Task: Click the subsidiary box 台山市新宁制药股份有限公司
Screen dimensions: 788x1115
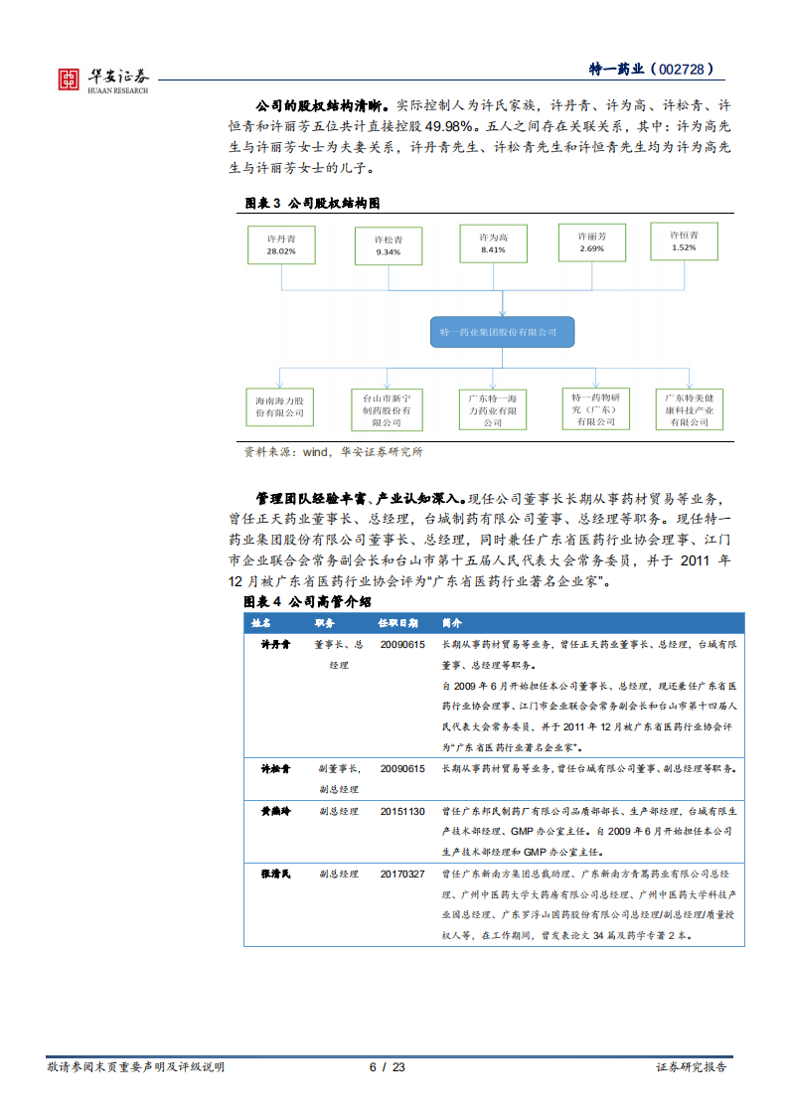Action: click(x=387, y=410)
